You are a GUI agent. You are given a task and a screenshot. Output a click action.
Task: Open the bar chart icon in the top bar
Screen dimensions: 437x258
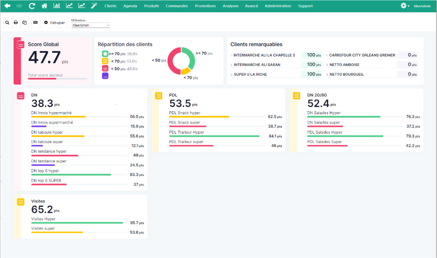click(x=57, y=5)
